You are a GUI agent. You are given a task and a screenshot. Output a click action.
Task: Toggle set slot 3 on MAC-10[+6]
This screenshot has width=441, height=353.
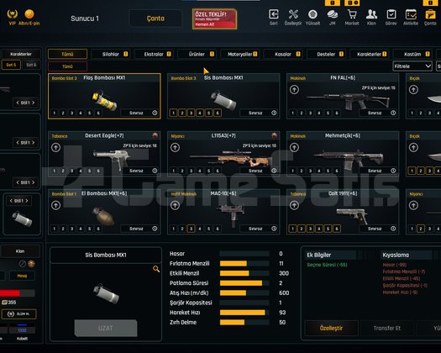tap(191, 229)
